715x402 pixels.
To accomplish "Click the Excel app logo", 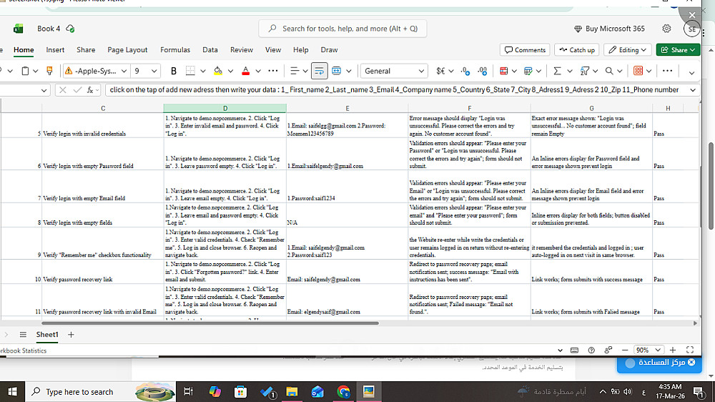I will (x=19, y=29).
